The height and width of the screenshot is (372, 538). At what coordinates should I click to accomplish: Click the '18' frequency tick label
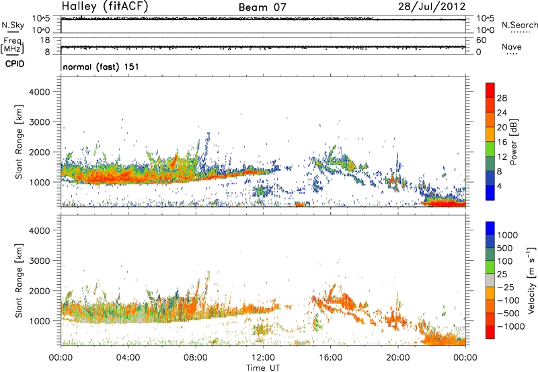click(45, 40)
